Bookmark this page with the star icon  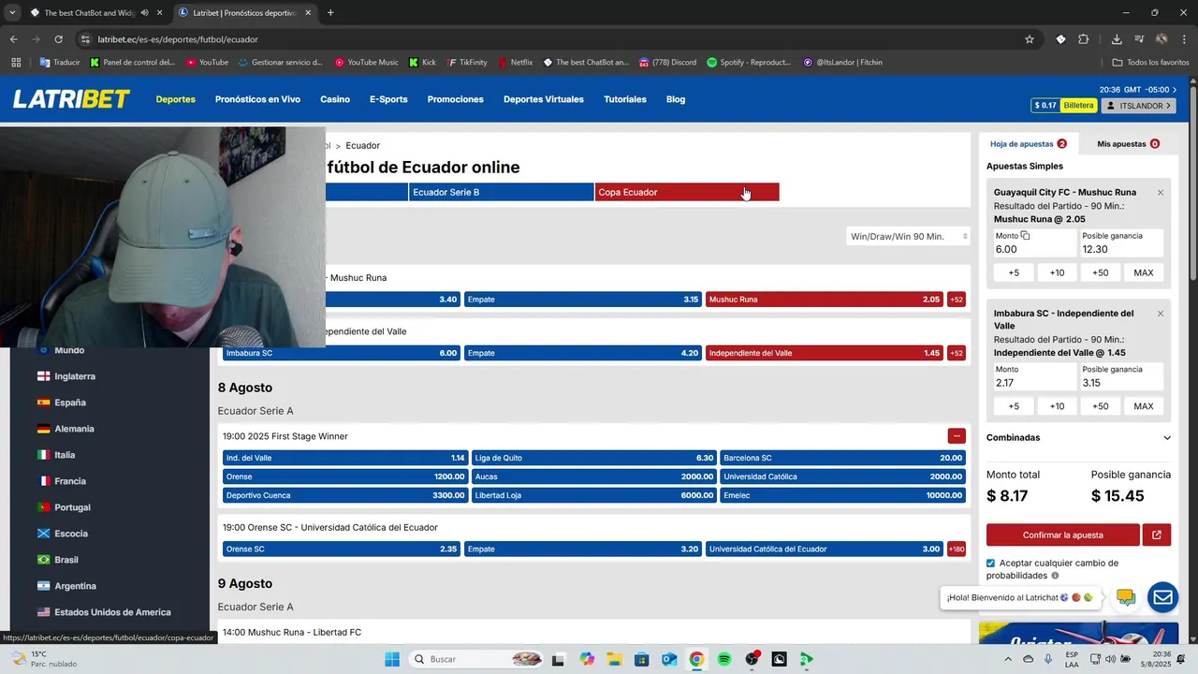click(1030, 39)
